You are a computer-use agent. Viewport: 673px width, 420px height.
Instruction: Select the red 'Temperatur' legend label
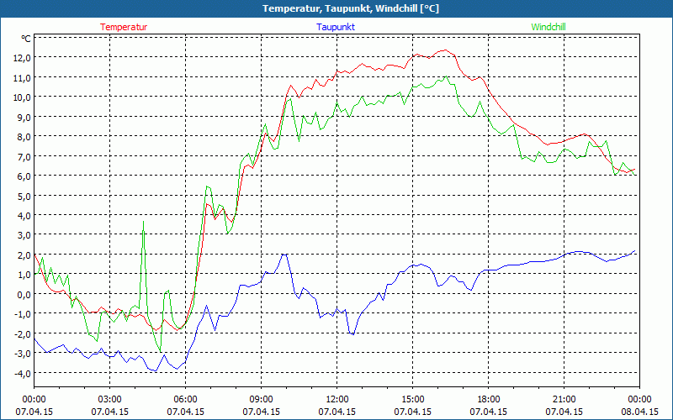pyautogui.click(x=124, y=27)
